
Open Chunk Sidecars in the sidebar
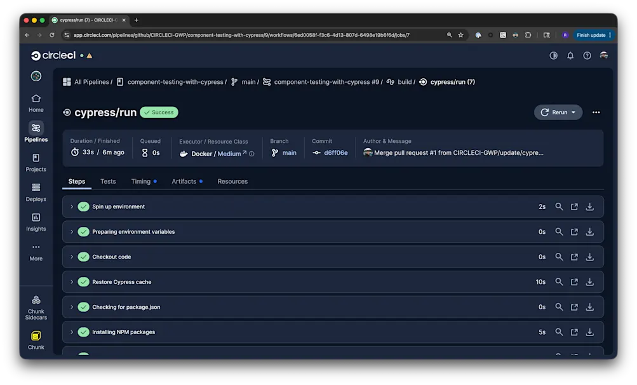pyautogui.click(x=36, y=307)
